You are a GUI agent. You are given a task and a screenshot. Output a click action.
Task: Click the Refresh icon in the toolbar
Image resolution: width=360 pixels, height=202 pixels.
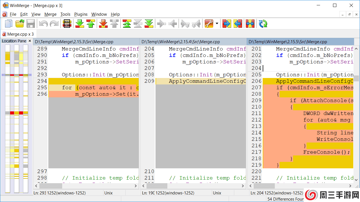pos(263,24)
